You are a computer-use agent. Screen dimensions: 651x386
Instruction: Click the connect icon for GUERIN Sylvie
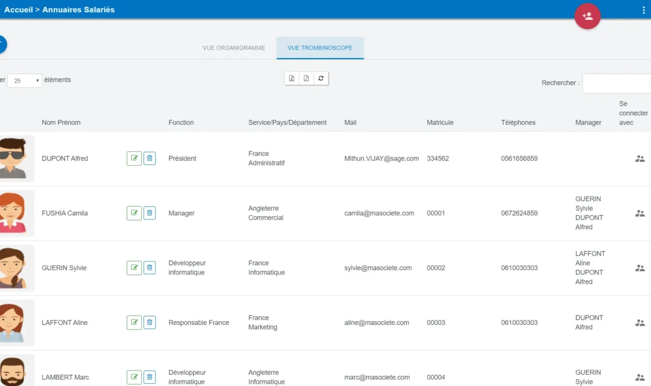(639, 268)
